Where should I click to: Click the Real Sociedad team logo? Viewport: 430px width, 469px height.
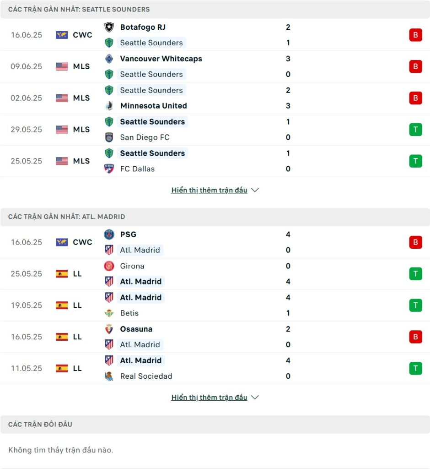coord(109,376)
